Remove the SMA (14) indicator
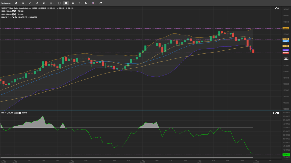 [x=13, y=11]
